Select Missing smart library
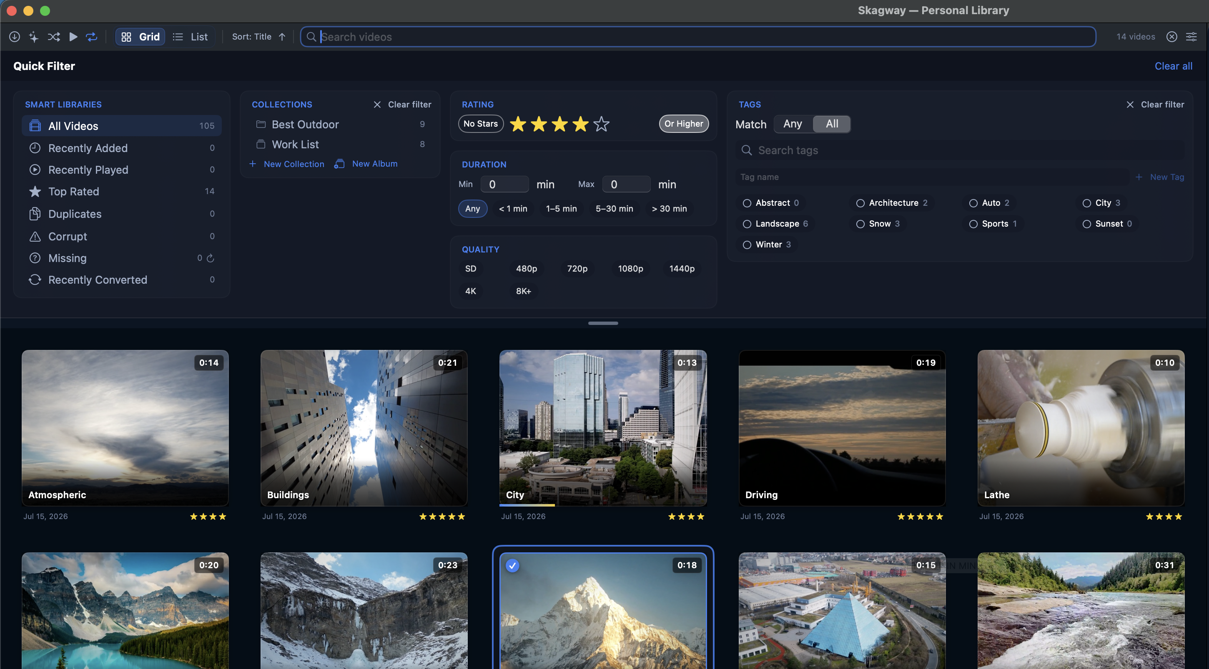 coord(122,258)
